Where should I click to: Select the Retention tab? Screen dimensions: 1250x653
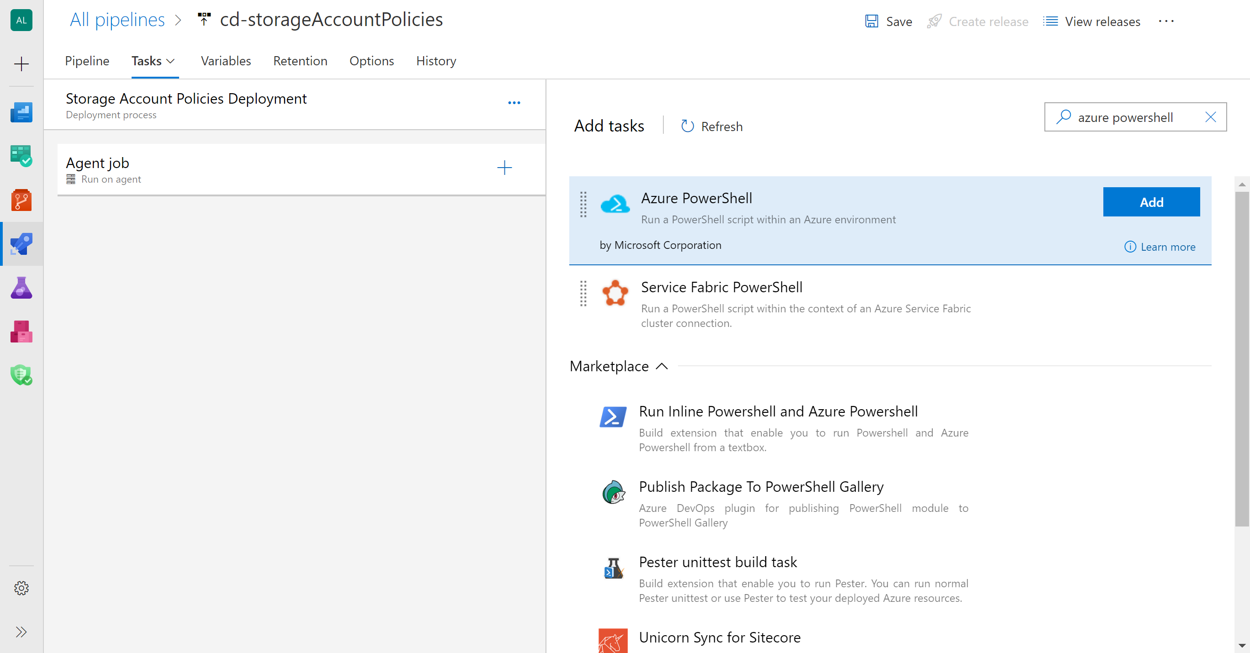click(x=300, y=60)
